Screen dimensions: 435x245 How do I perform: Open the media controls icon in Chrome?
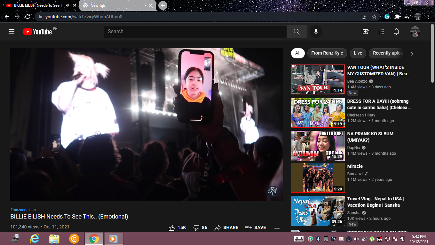[407, 17]
